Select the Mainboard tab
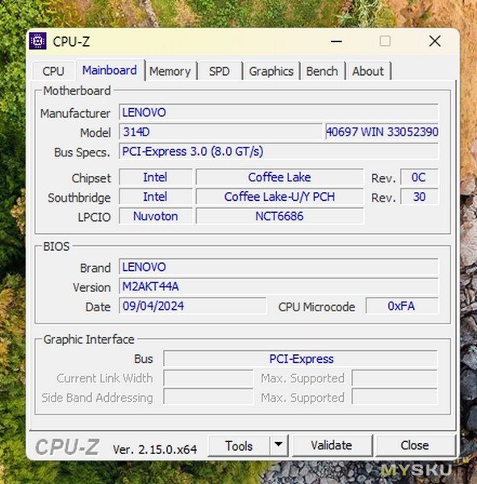The height and width of the screenshot is (484, 477). [x=110, y=70]
